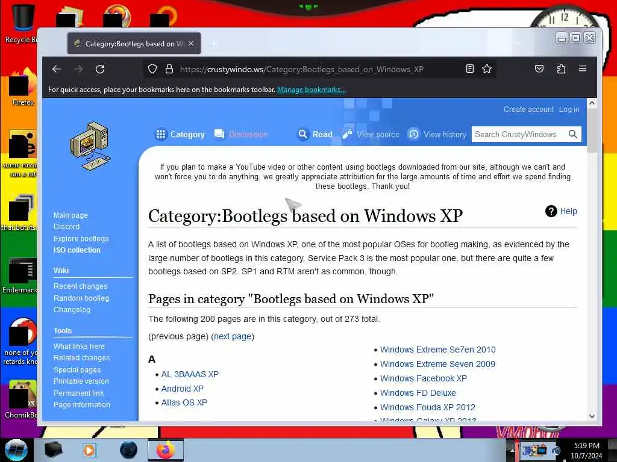Open Recent changes sidebar link

(80, 286)
